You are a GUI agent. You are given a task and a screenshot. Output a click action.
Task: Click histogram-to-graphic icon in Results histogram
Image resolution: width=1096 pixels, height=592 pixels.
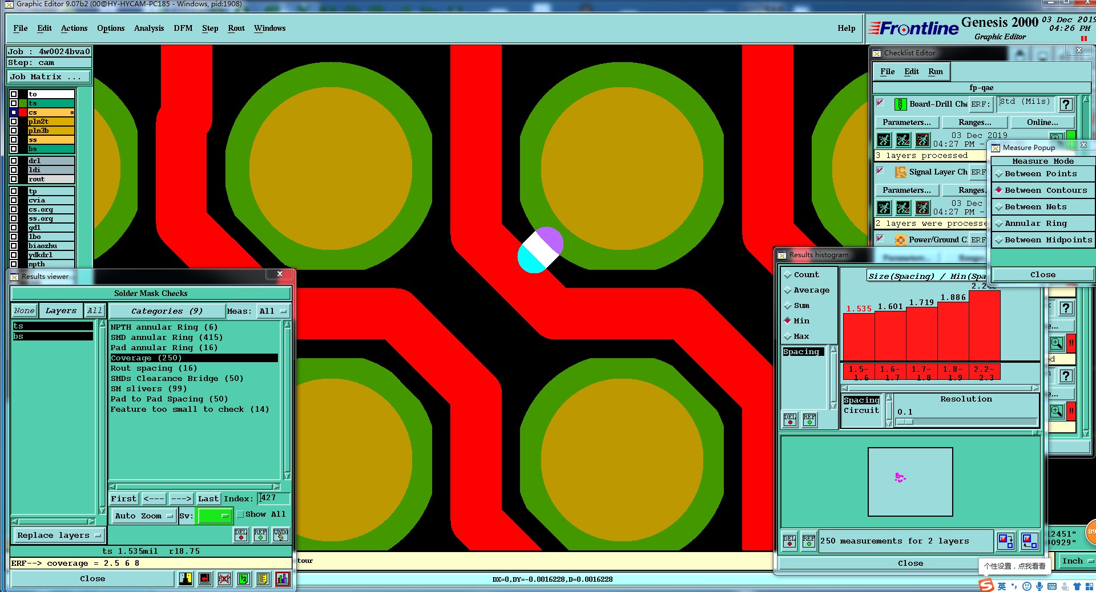tap(1006, 541)
